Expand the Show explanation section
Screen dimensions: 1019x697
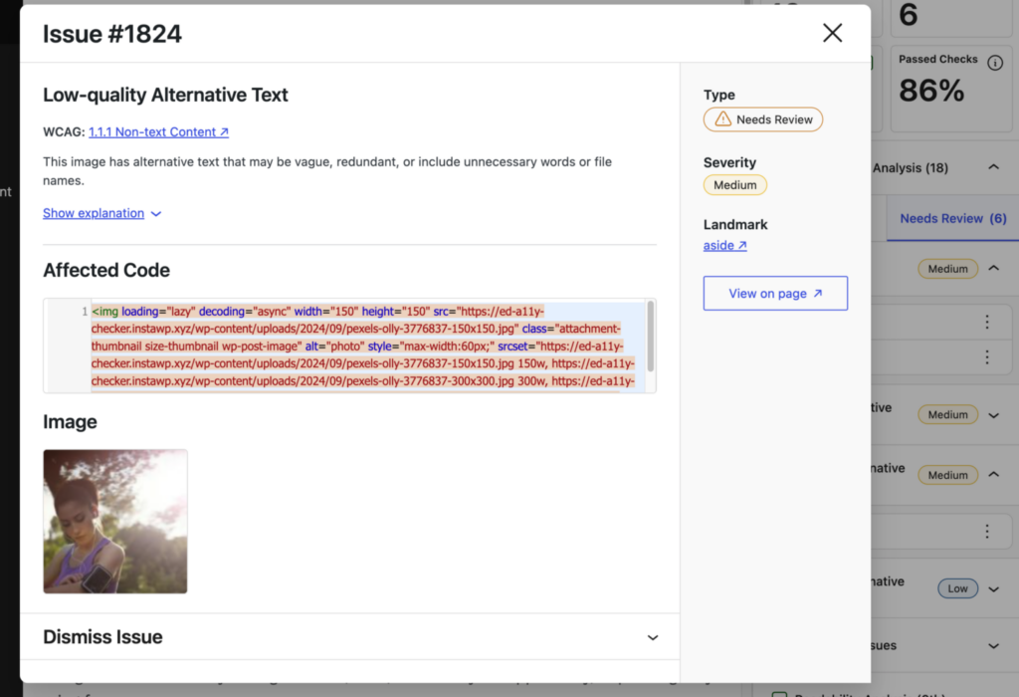pos(93,213)
